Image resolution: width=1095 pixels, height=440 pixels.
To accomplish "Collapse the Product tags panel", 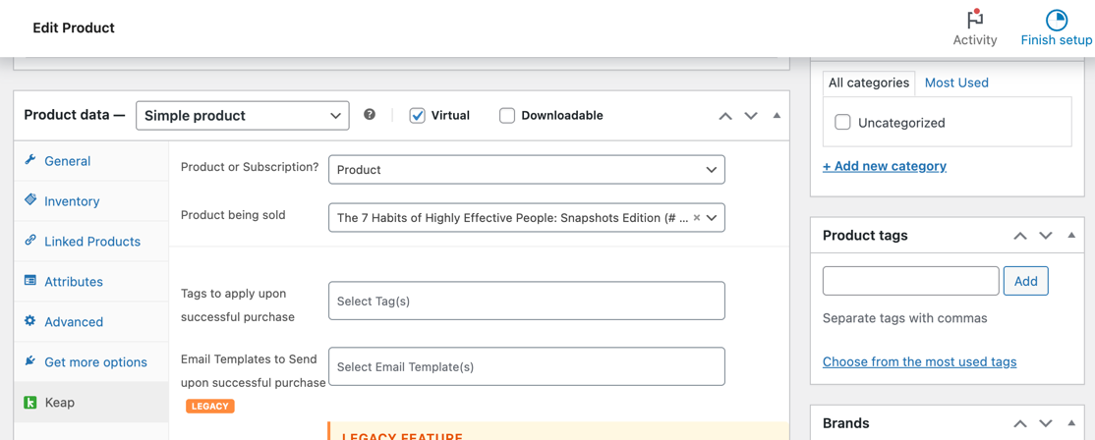I will click(1071, 236).
